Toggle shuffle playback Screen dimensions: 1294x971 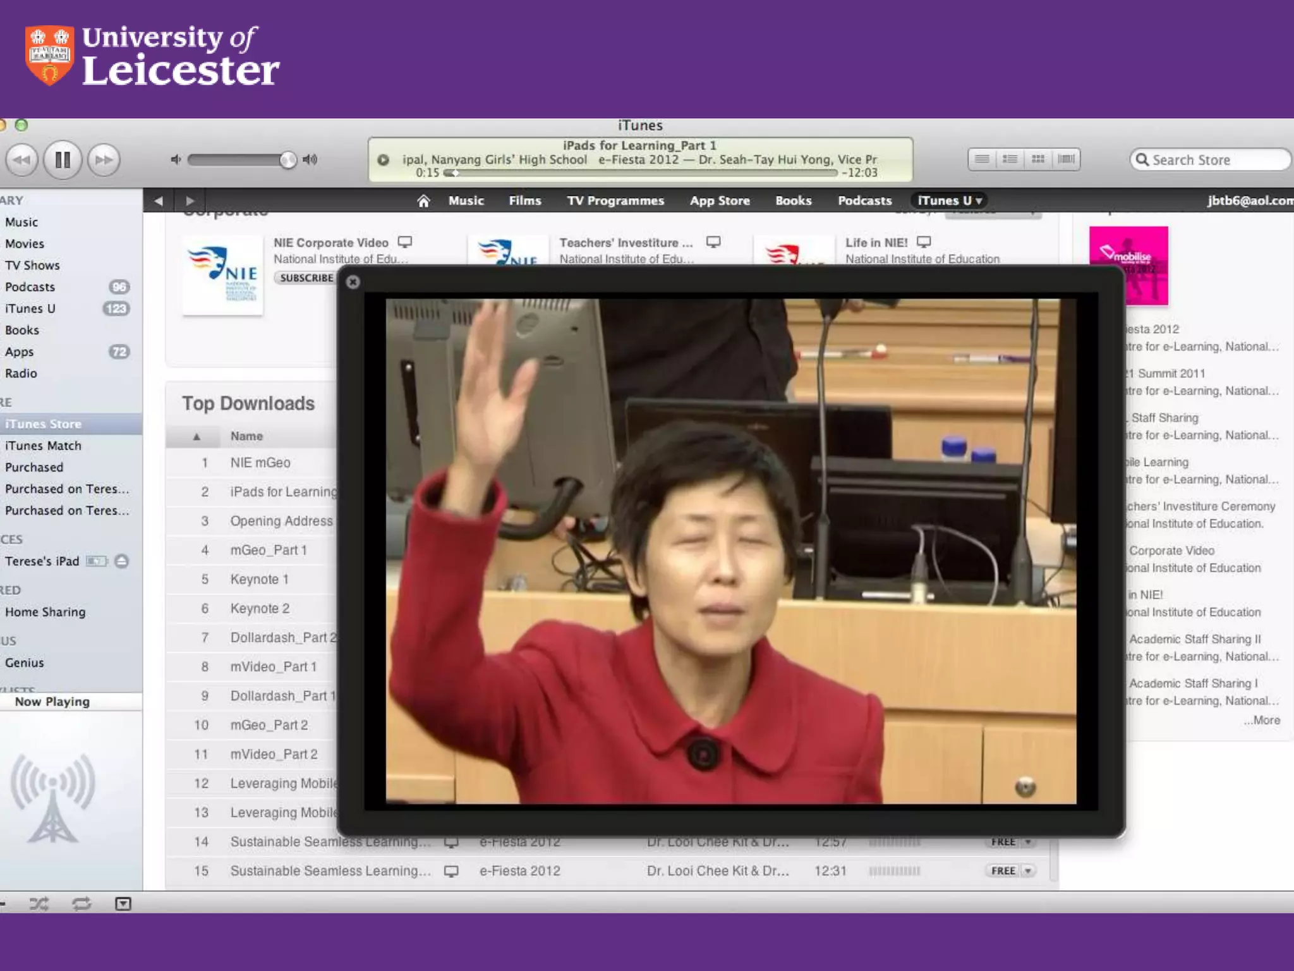tap(39, 904)
